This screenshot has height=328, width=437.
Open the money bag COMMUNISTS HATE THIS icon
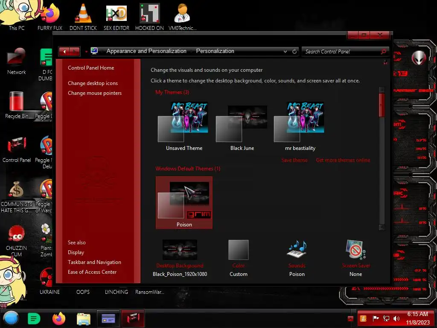point(17,196)
